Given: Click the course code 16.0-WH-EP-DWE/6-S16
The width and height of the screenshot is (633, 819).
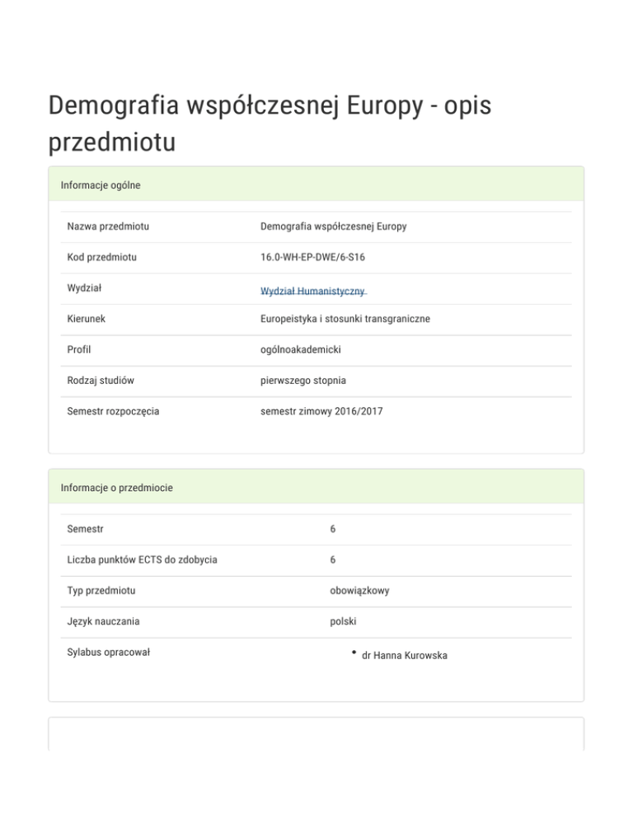Looking at the screenshot, I should click(312, 257).
